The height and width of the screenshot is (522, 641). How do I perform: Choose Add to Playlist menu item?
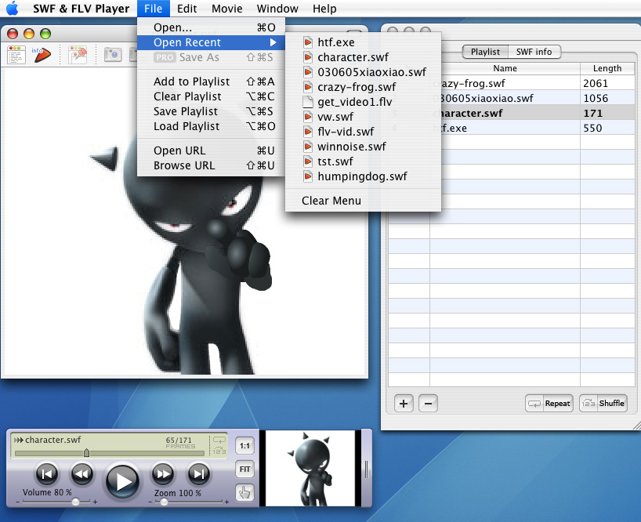click(211, 82)
